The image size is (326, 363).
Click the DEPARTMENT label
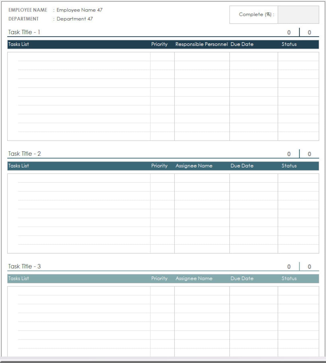click(x=23, y=19)
